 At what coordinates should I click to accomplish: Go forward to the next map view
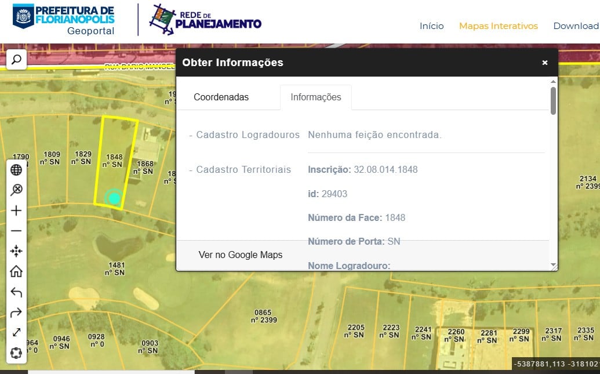tap(16, 313)
